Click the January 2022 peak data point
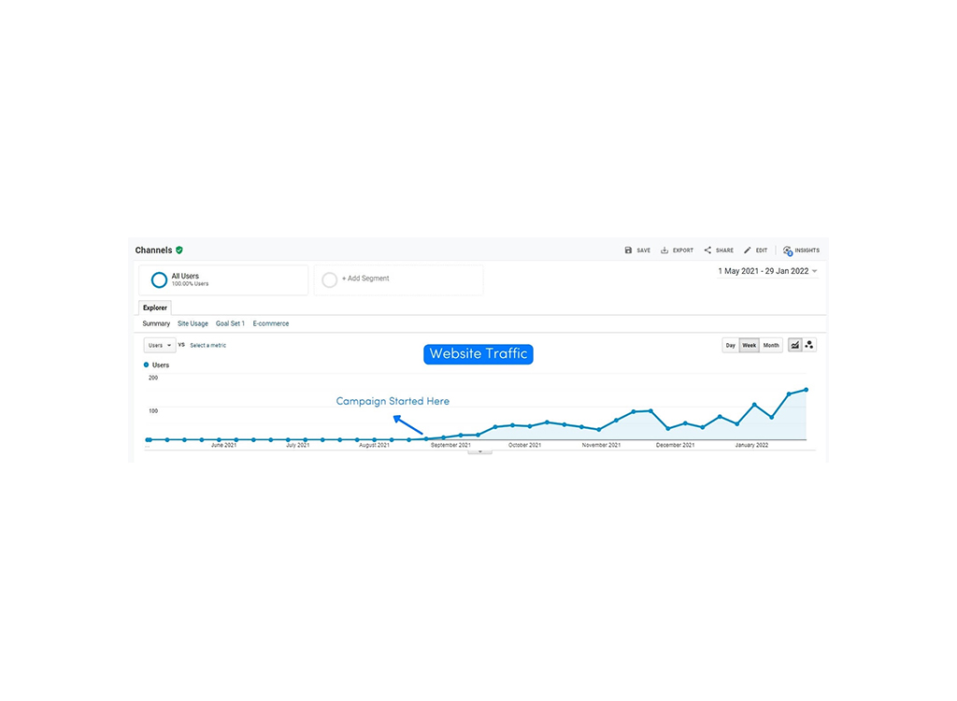 pyautogui.click(x=805, y=388)
